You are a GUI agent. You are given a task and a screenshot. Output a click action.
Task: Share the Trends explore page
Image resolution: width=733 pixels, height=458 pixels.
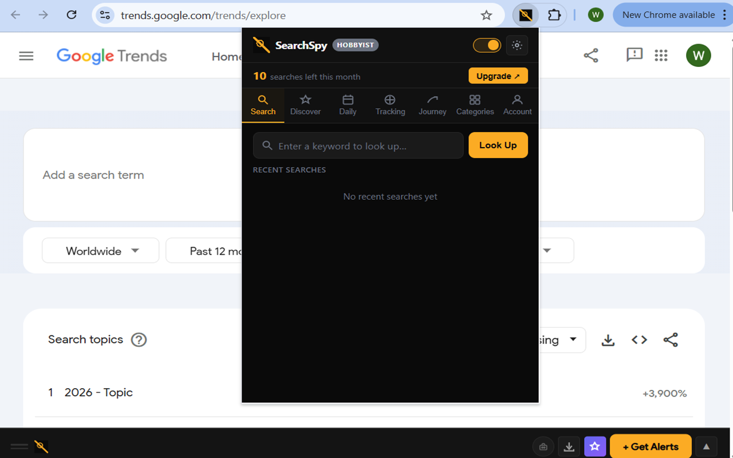click(x=591, y=56)
